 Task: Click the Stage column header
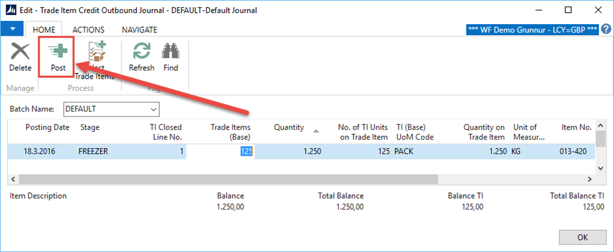pos(90,127)
